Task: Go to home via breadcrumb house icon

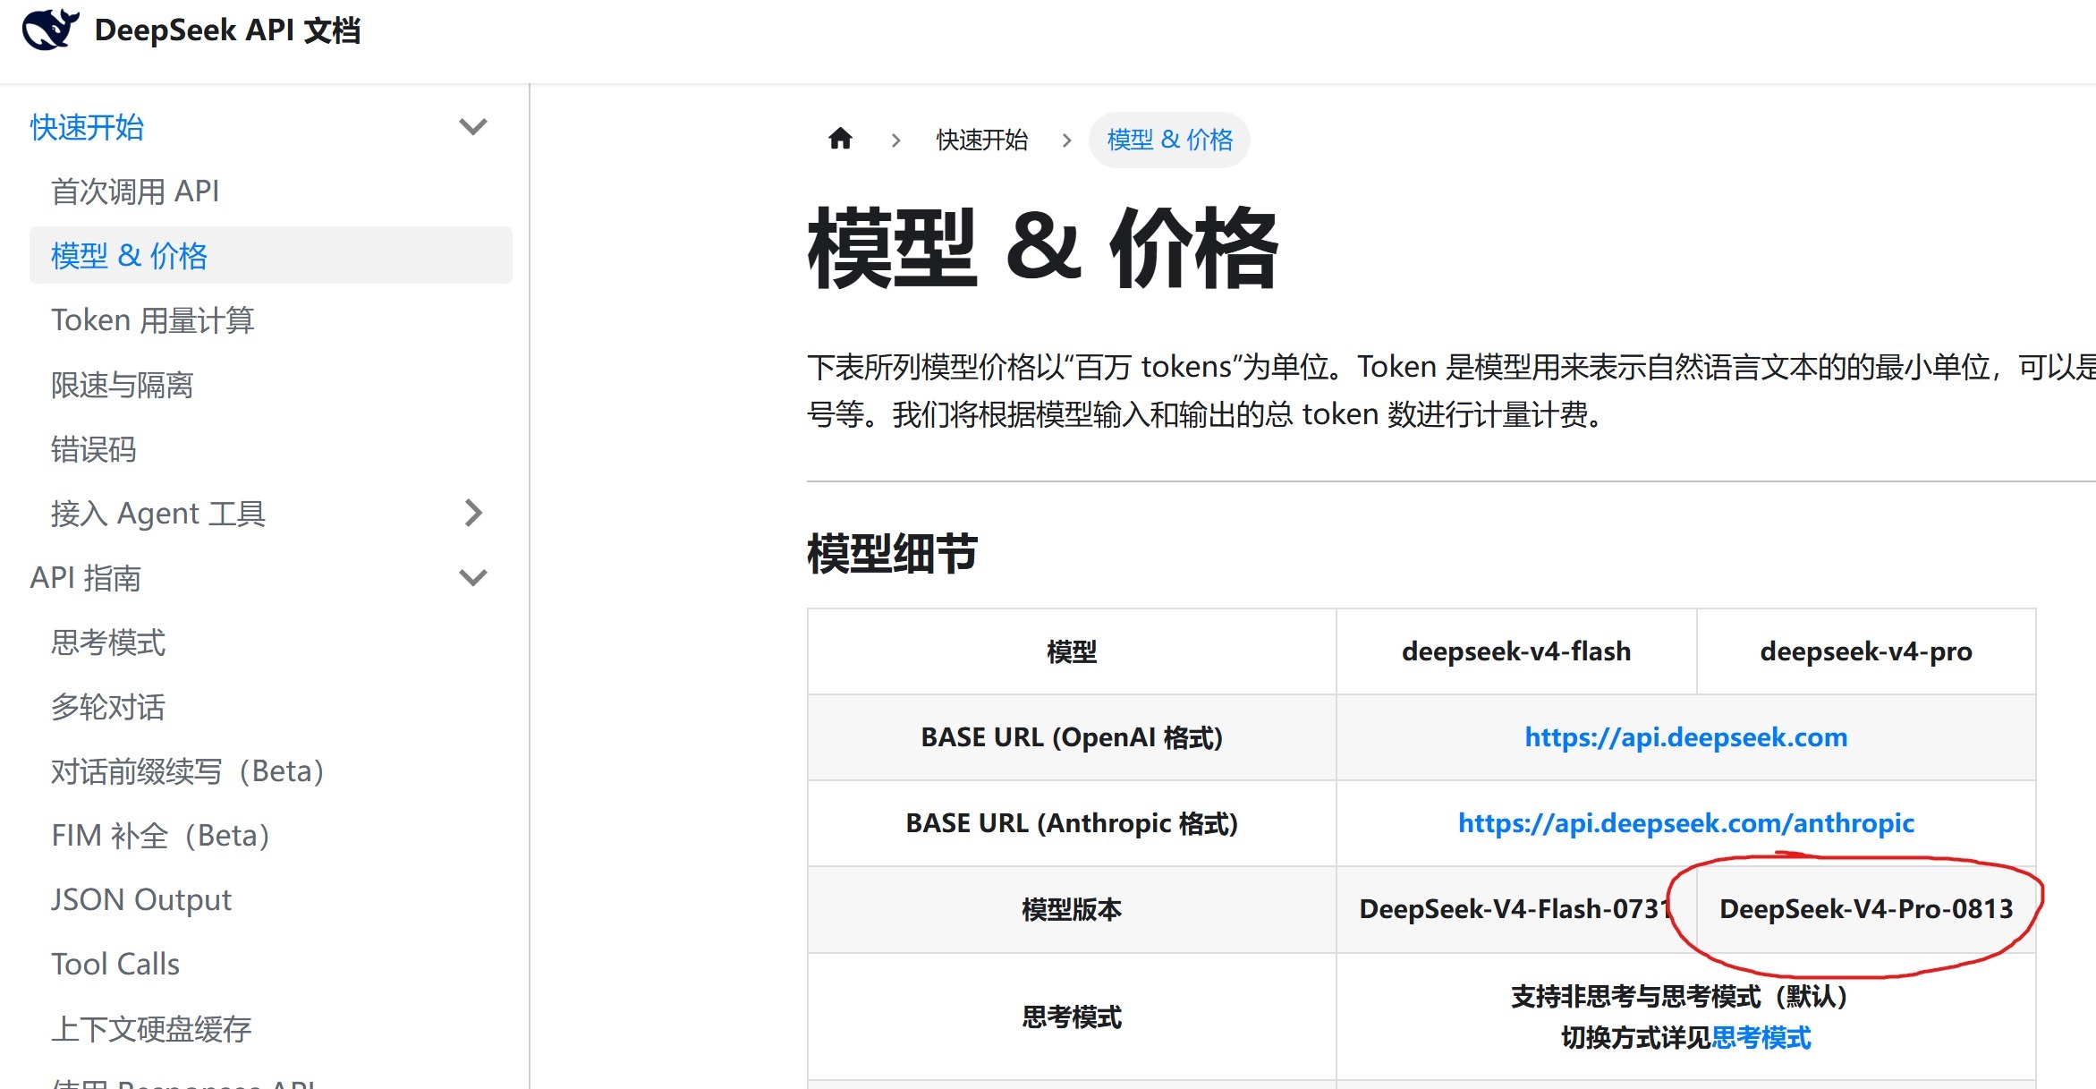Action: pos(840,139)
